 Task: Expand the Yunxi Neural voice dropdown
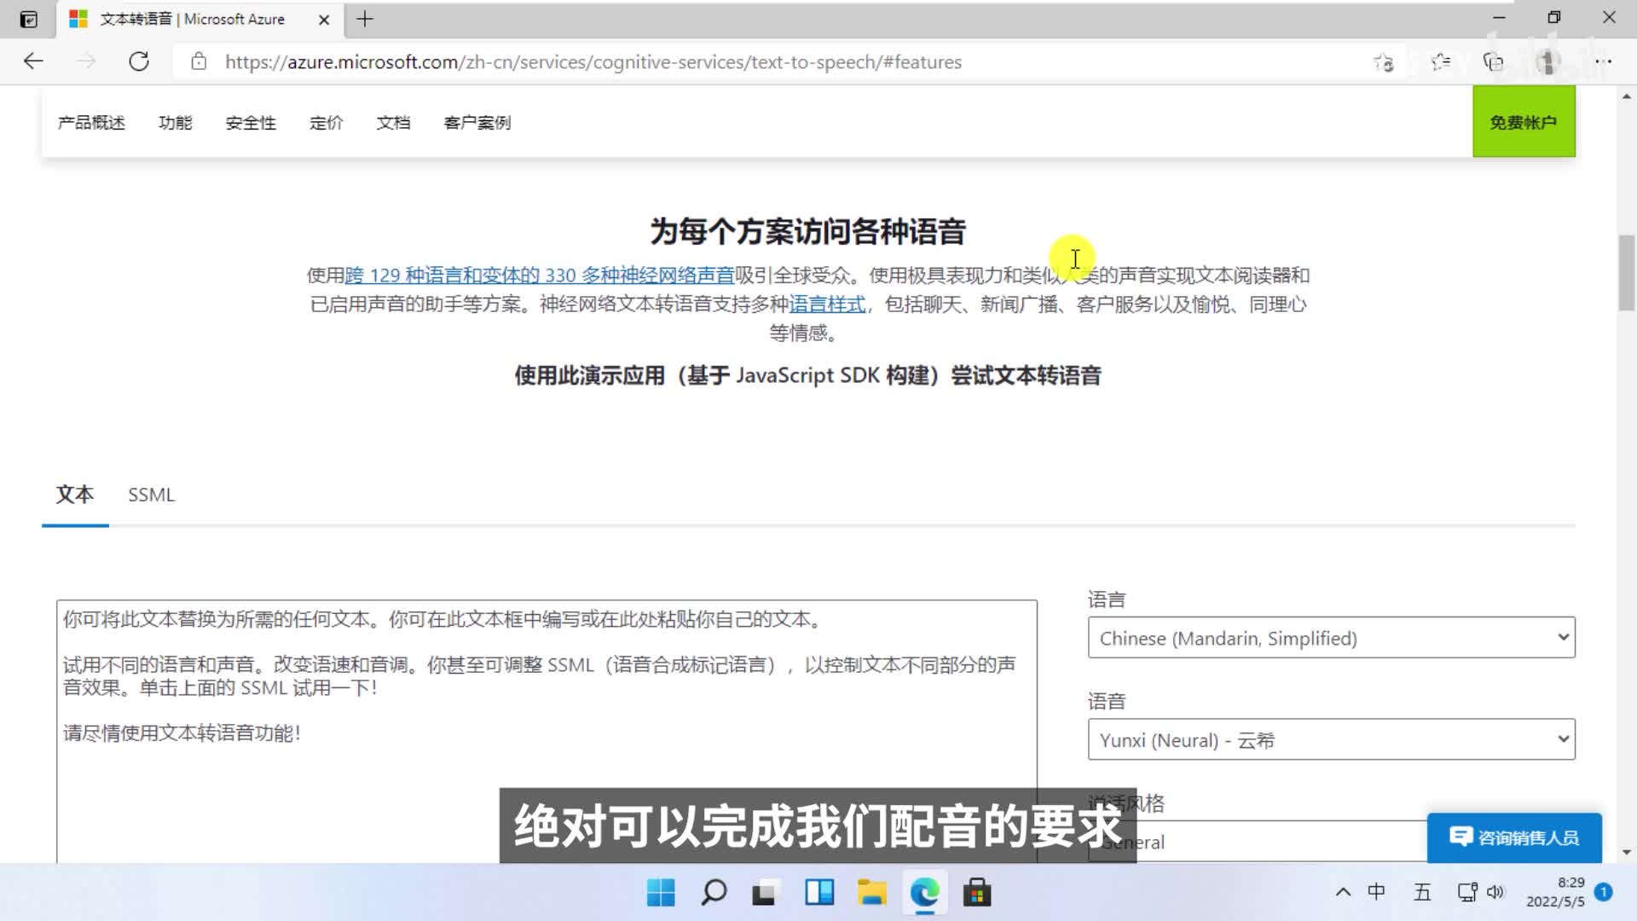(x=1331, y=739)
